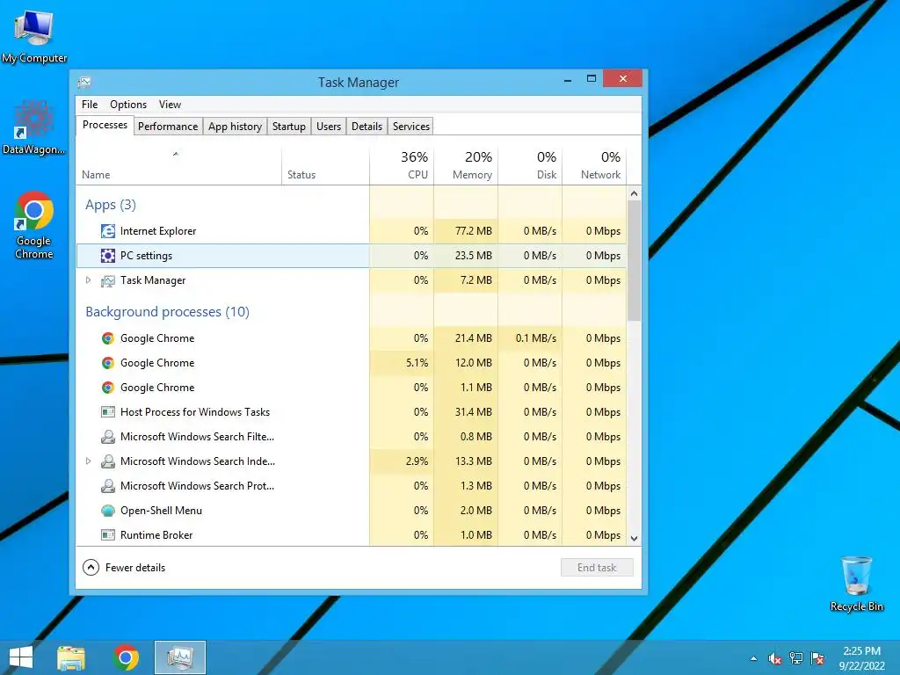Screen dimensions: 900x675
Task: Click the Search Protocol Host process icon
Action: (108, 486)
